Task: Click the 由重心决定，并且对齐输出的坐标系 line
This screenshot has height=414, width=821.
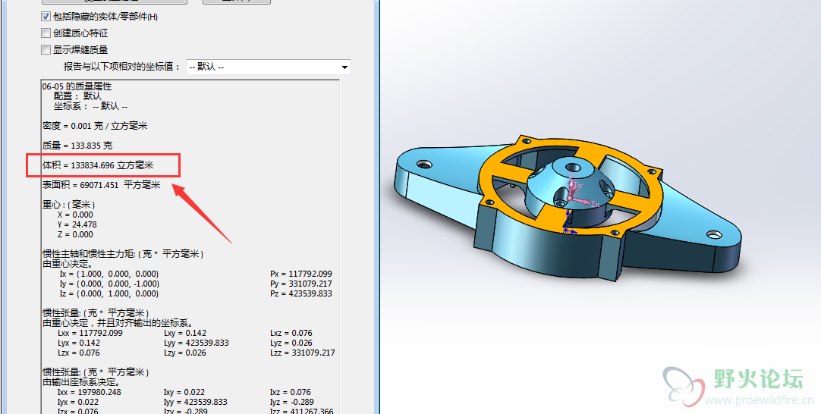Action: point(118,323)
